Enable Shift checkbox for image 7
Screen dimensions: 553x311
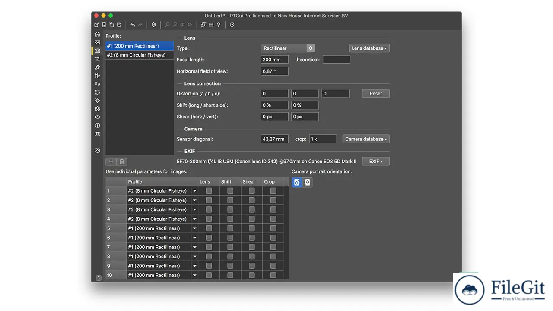(x=230, y=247)
